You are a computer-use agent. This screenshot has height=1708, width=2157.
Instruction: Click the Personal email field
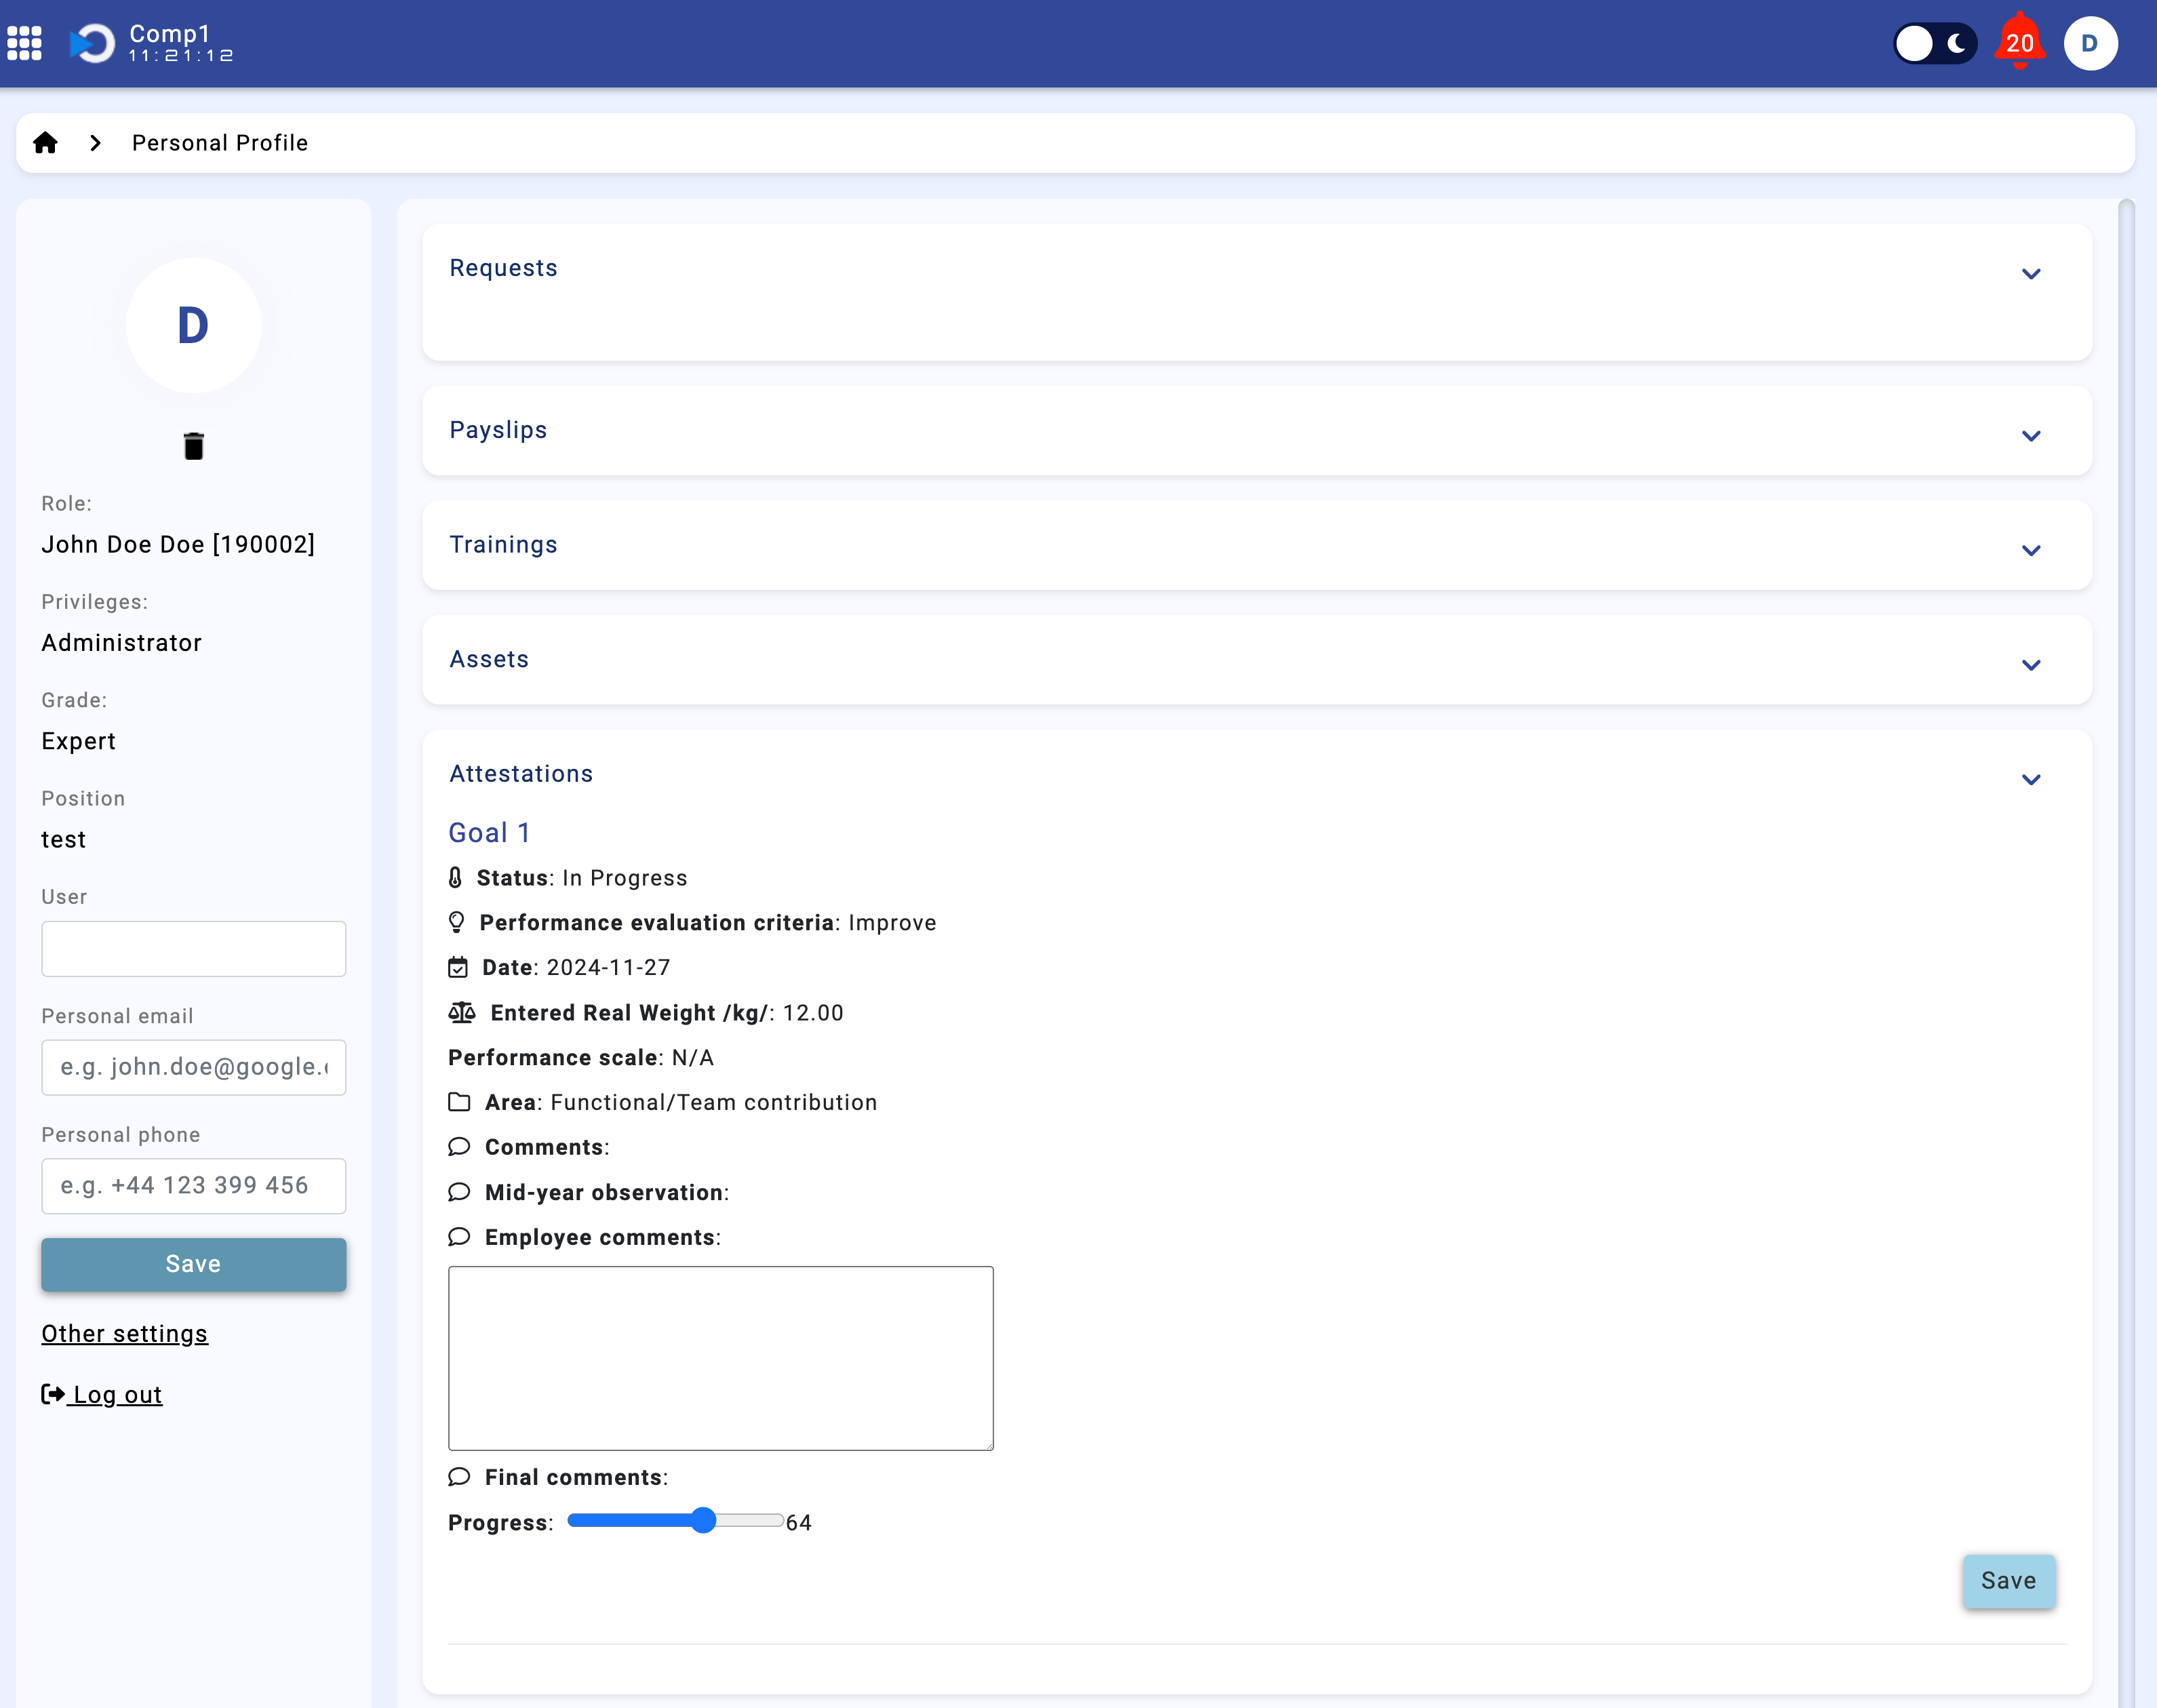pyautogui.click(x=193, y=1067)
